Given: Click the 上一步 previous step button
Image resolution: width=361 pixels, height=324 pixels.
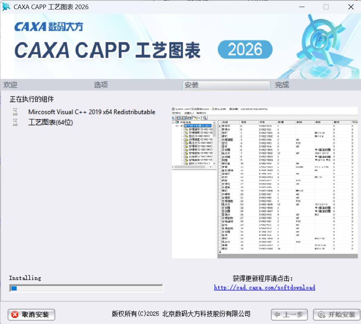Looking at the screenshot, I should (x=289, y=315).
